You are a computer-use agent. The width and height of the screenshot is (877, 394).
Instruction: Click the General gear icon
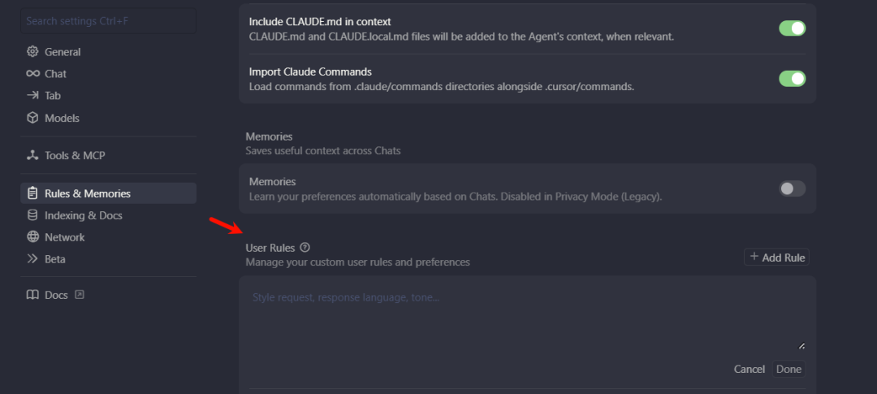tap(32, 52)
